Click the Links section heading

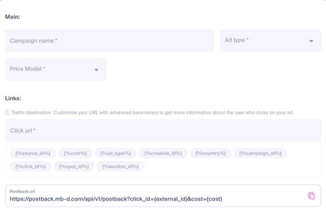tap(13, 98)
